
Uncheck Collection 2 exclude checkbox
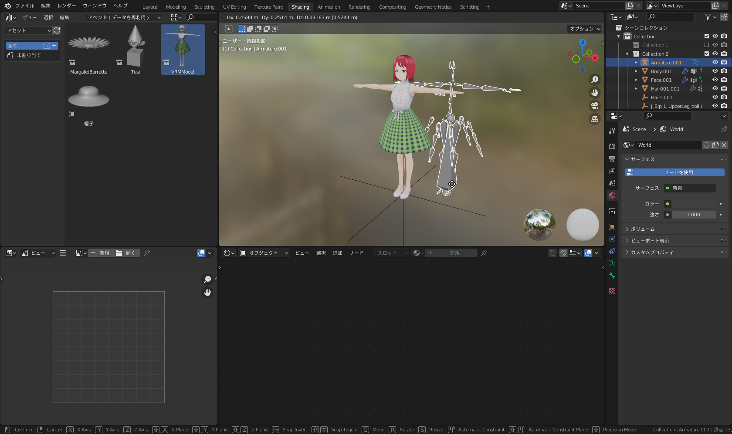coord(707,54)
